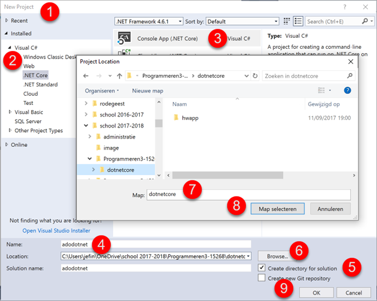Open the Organiseren menu
The height and width of the screenshot is (301, 377).
pyautogui.click(x=101, y=91)
